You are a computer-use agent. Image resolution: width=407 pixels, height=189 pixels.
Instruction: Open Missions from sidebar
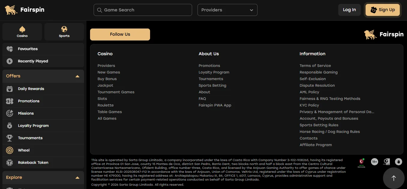[x=43, y=113]
